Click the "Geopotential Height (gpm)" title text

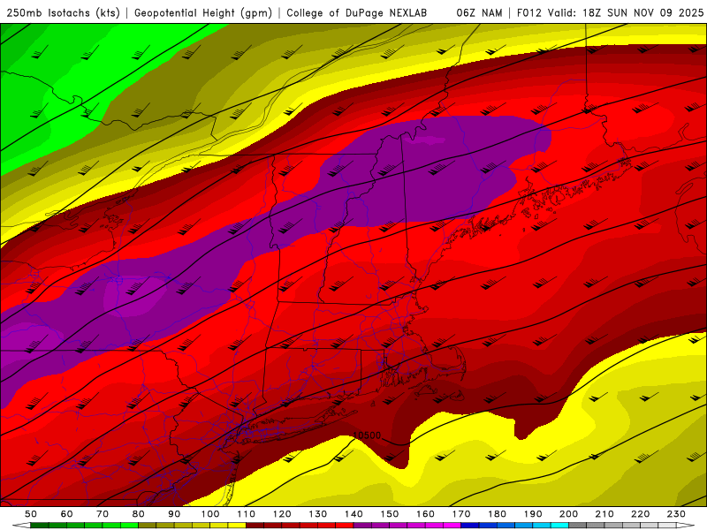tap(203, 13)
